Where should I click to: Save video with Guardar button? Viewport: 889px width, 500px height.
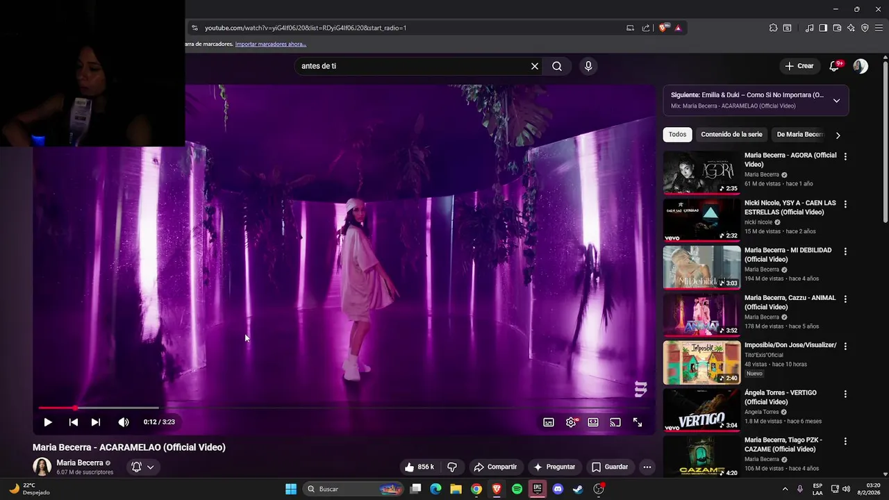pos(610,467)
